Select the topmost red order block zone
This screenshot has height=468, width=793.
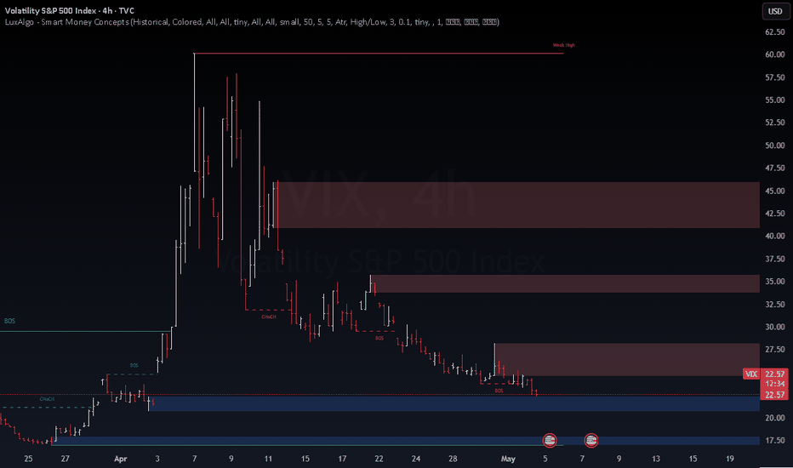point(518,205)
